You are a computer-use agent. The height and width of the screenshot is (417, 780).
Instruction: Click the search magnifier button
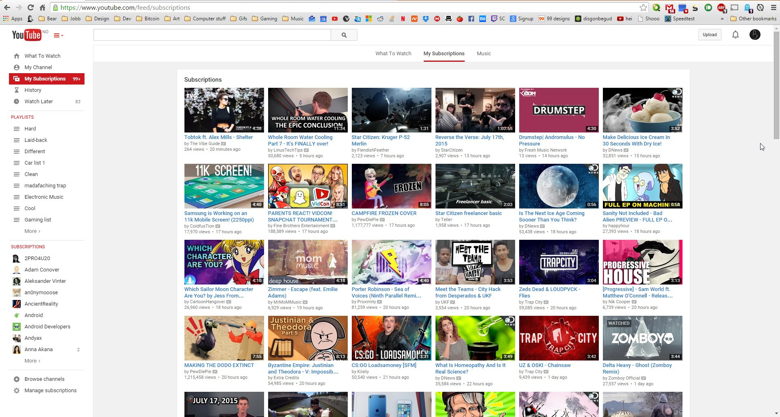344,35
